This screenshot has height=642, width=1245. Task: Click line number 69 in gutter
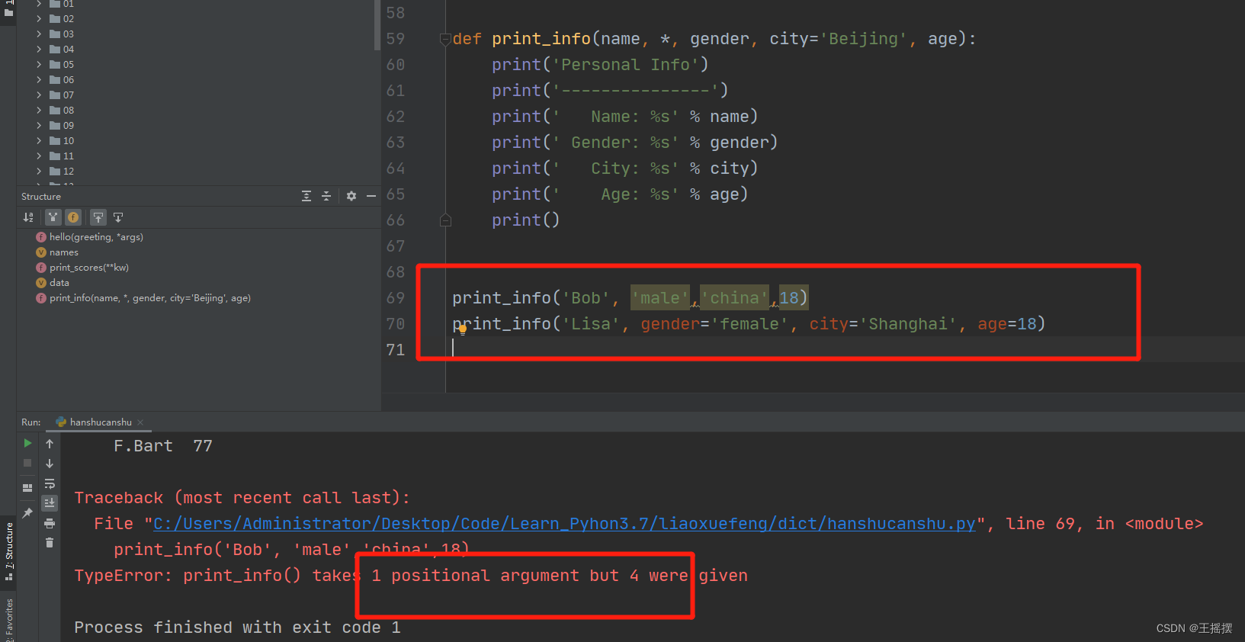[396, 298]
